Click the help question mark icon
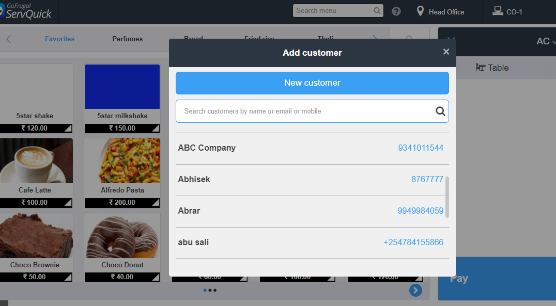Viewport: 556px width, 306px height. coord(396,11)
